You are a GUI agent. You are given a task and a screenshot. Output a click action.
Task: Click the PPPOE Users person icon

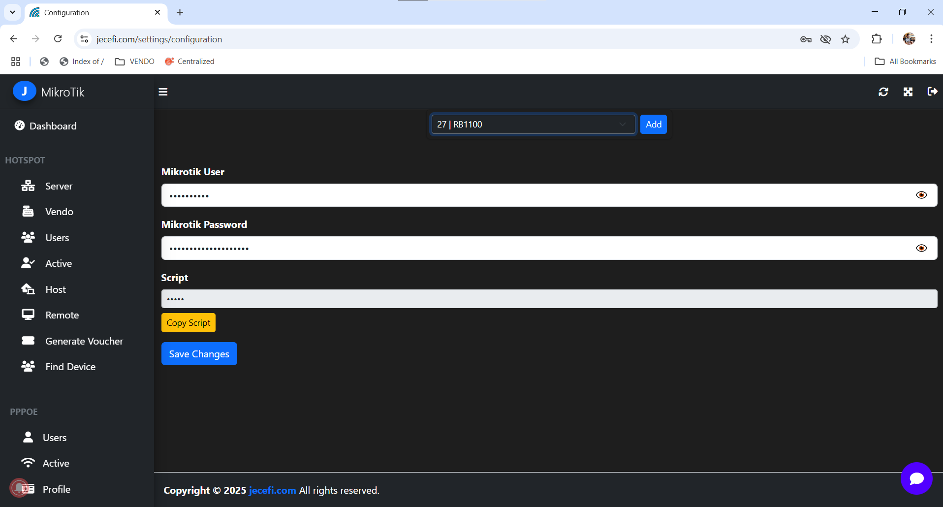point(28,437)
